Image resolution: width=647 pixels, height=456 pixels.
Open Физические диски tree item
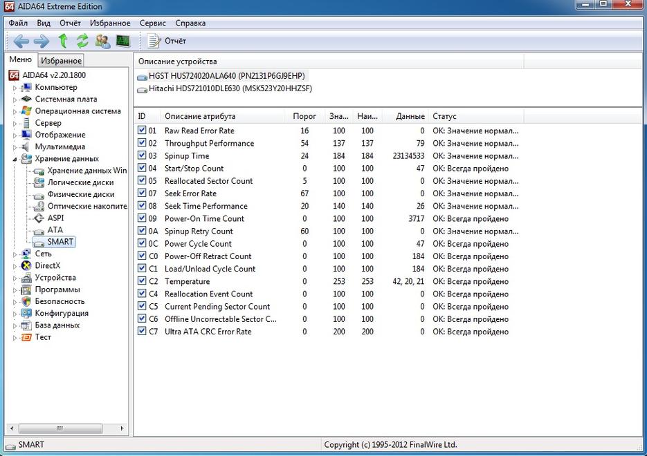tap(81, 194)
